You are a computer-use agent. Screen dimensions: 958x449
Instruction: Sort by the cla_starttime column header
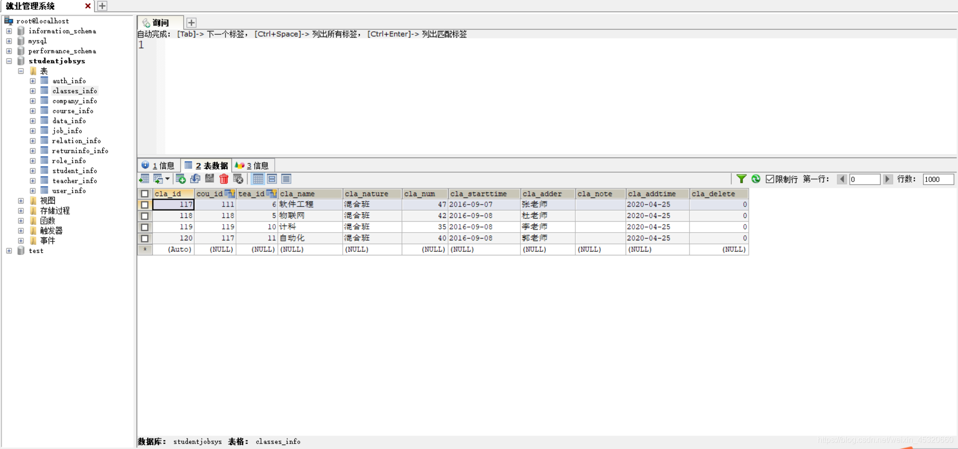click(484, 194)
